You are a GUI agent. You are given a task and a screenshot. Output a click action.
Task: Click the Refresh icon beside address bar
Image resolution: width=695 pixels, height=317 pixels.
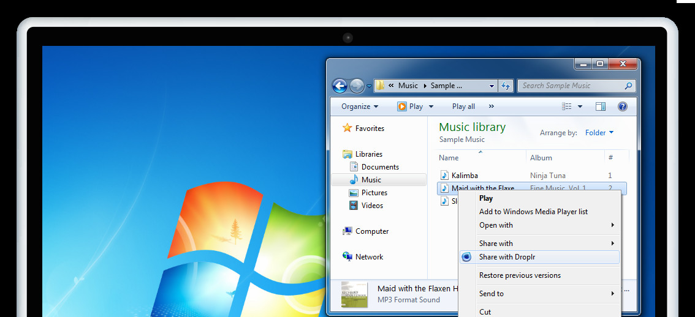[x=506, y=86]
